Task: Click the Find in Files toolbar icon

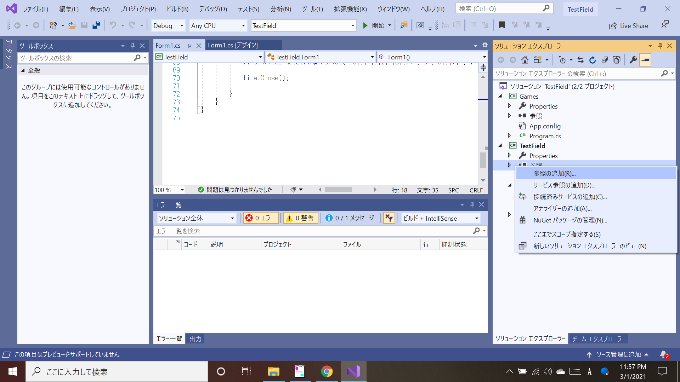Action: [x=404, y=25]
